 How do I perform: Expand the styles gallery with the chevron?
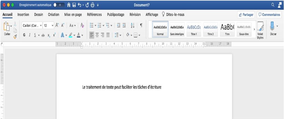[x=254, y=29]
